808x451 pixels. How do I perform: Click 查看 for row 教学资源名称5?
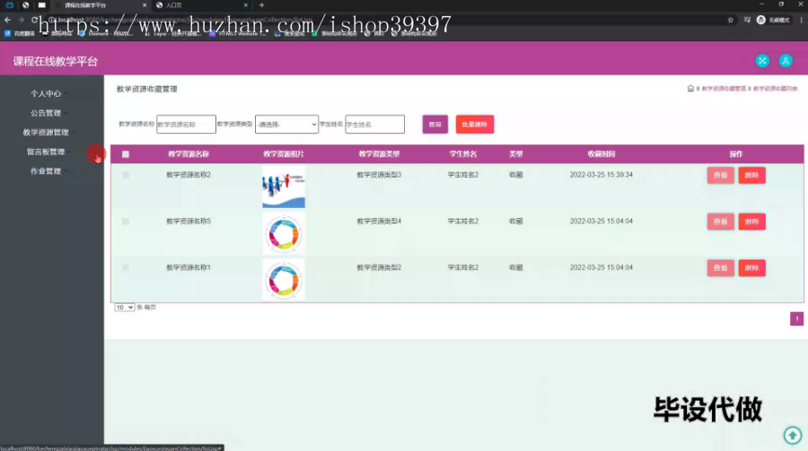(x=720, y=221)
